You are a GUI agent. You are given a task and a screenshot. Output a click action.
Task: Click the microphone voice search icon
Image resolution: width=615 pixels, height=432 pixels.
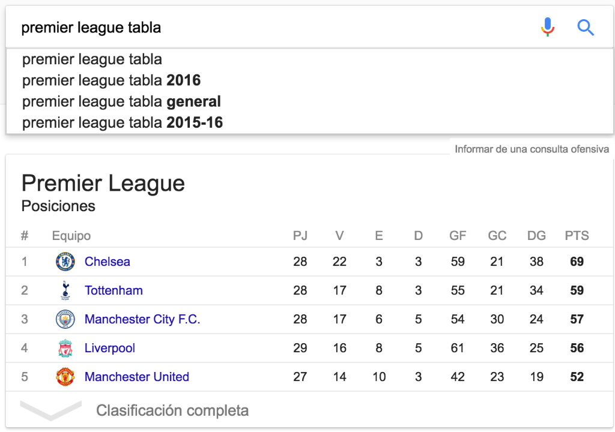coord(548,27)
